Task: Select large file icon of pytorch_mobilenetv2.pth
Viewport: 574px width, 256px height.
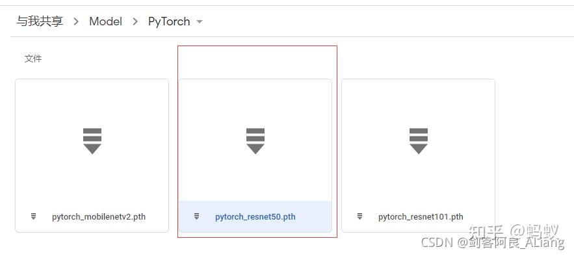Action: (92, 141)
